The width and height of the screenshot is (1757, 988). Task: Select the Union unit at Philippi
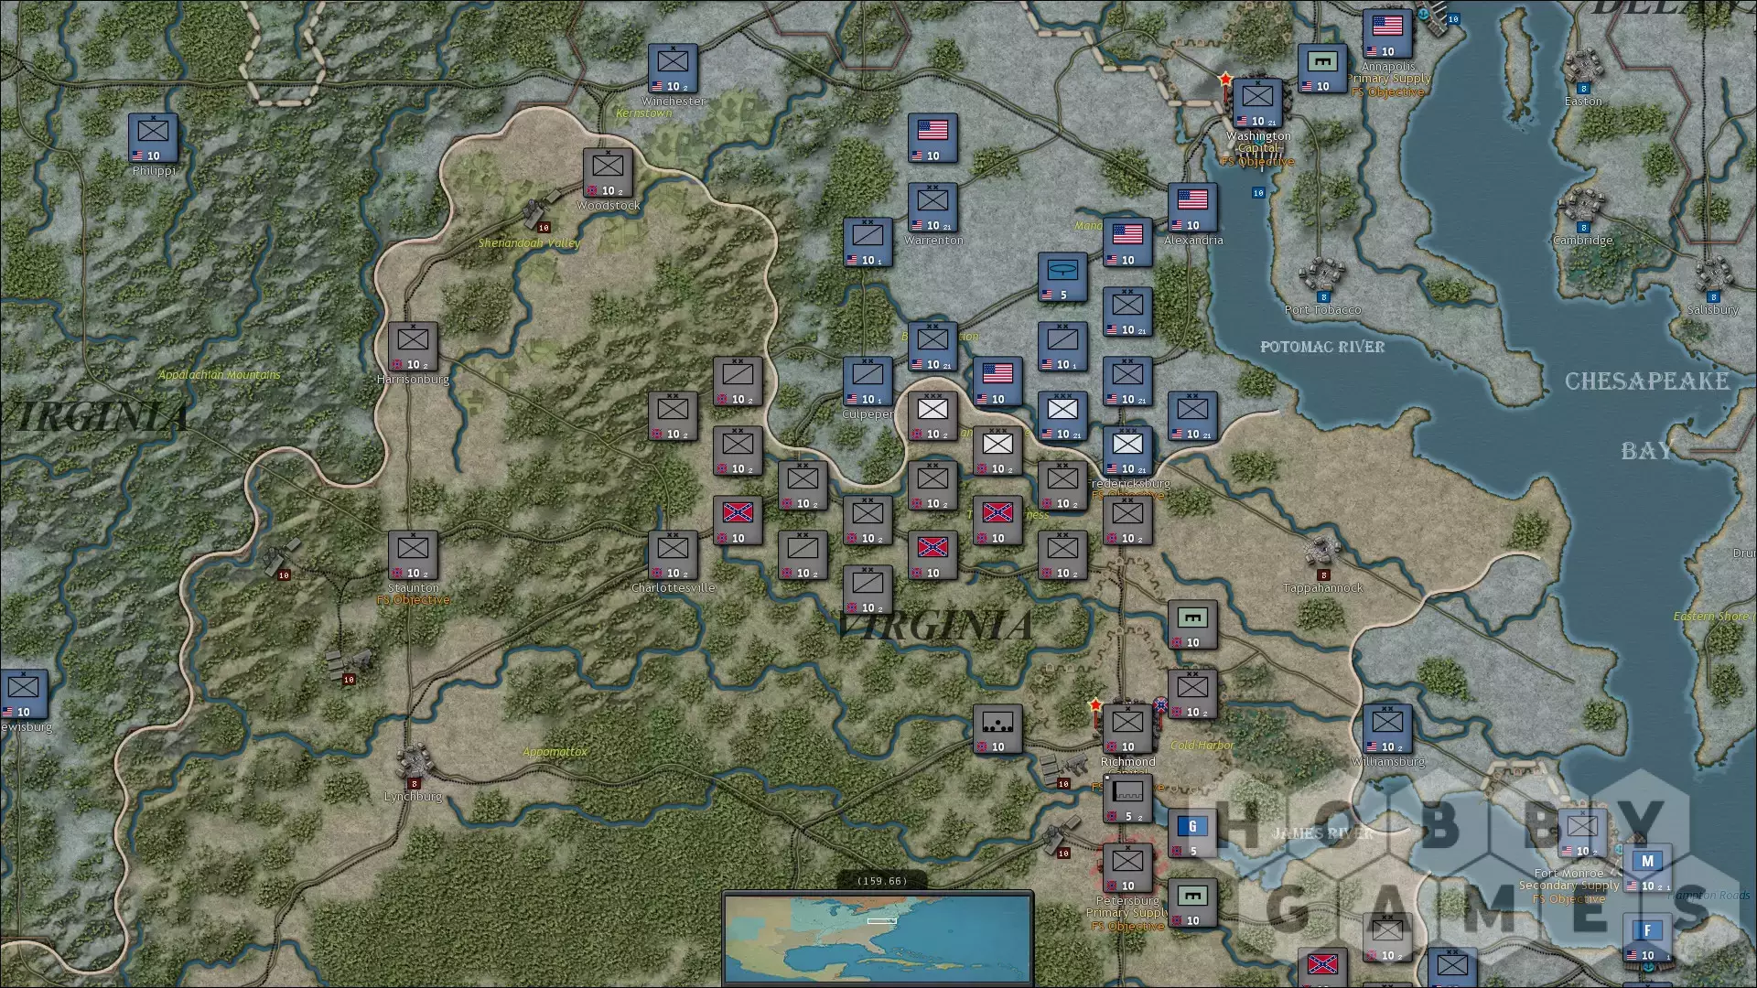point(153,138)
